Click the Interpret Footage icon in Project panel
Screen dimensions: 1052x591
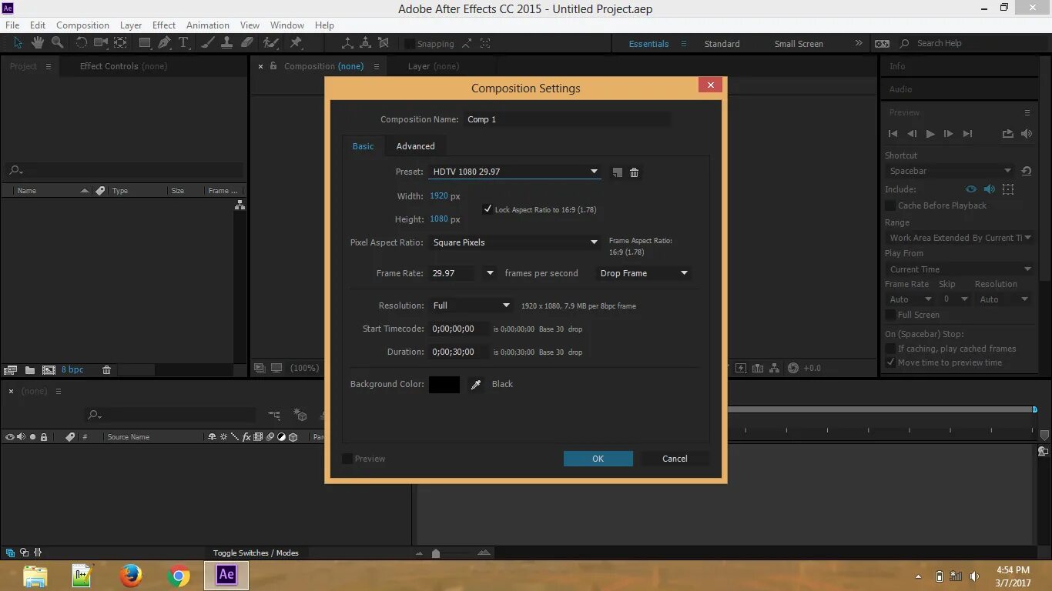11,370
